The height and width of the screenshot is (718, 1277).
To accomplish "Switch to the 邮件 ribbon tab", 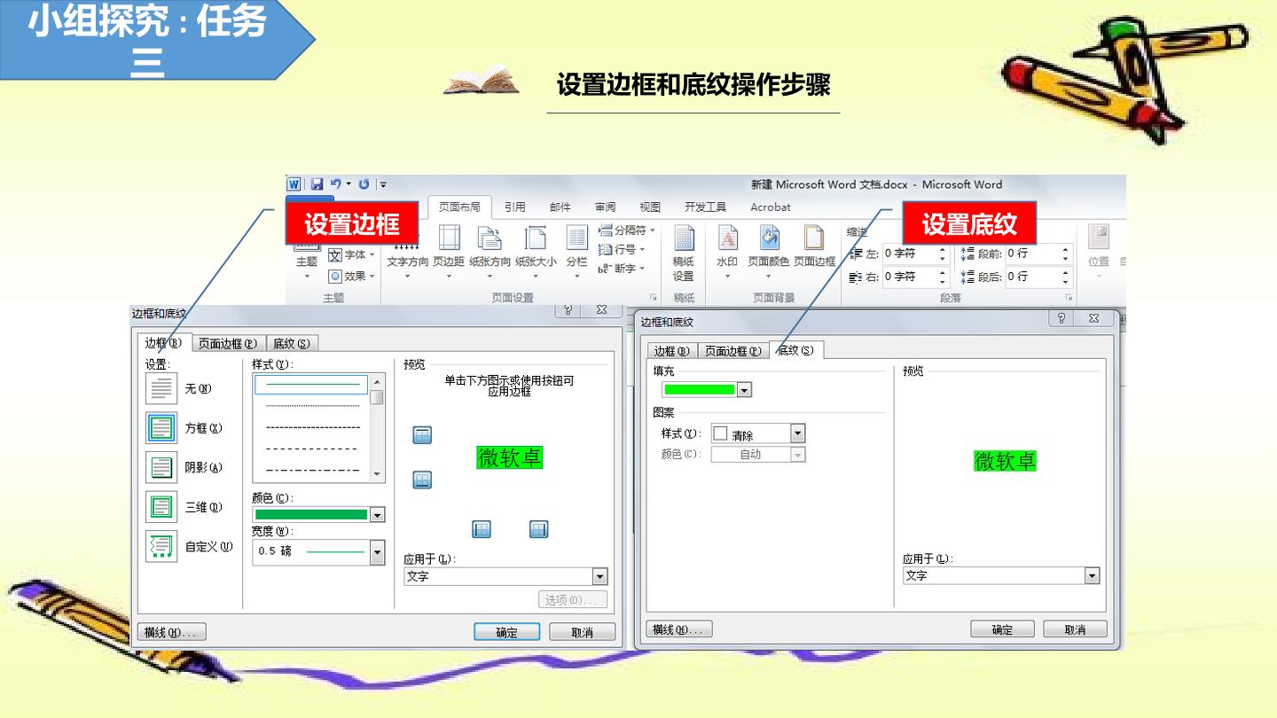I will coord(560,207).
